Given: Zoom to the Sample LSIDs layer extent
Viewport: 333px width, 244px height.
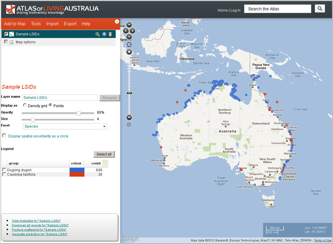Looking at the screenshot, I should (x=97, y=34).
